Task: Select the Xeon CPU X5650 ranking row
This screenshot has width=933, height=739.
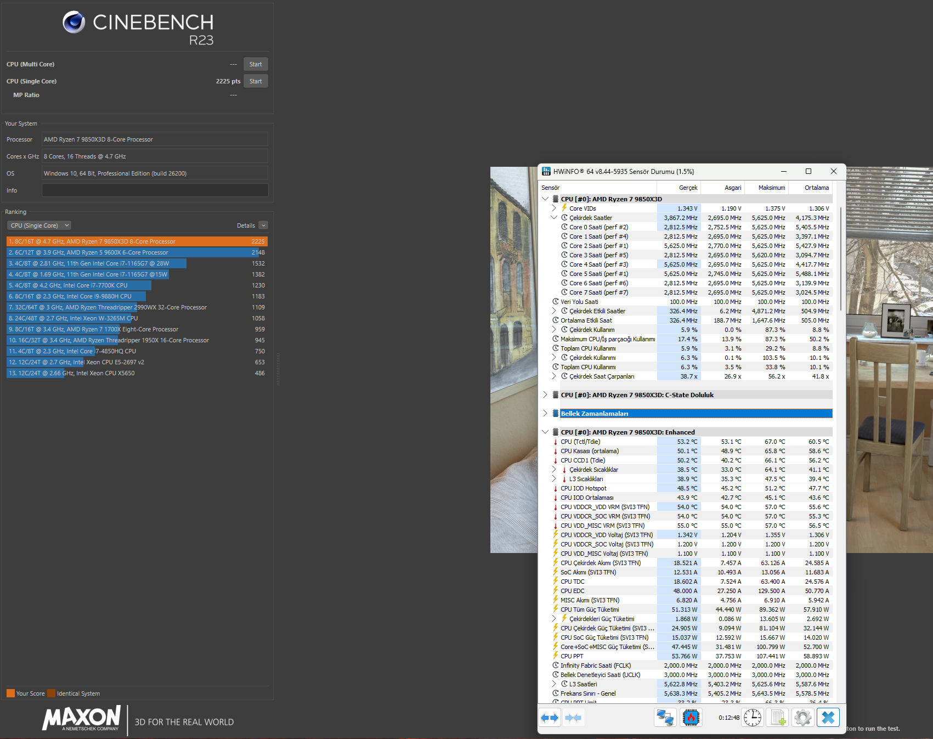Action: [137, 373]
